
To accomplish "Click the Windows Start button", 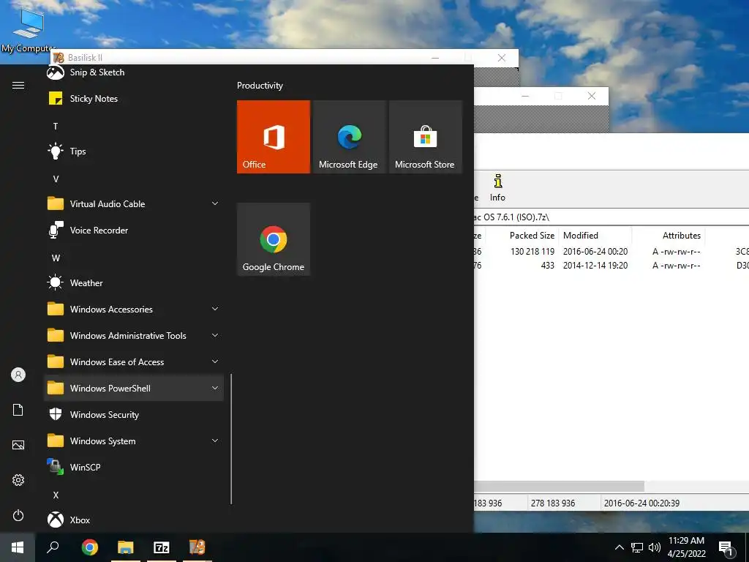I will pos(18,547).
